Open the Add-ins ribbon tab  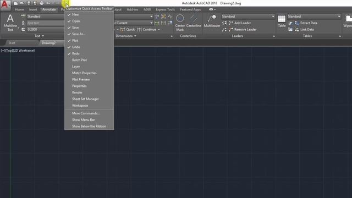pos(133,9)
